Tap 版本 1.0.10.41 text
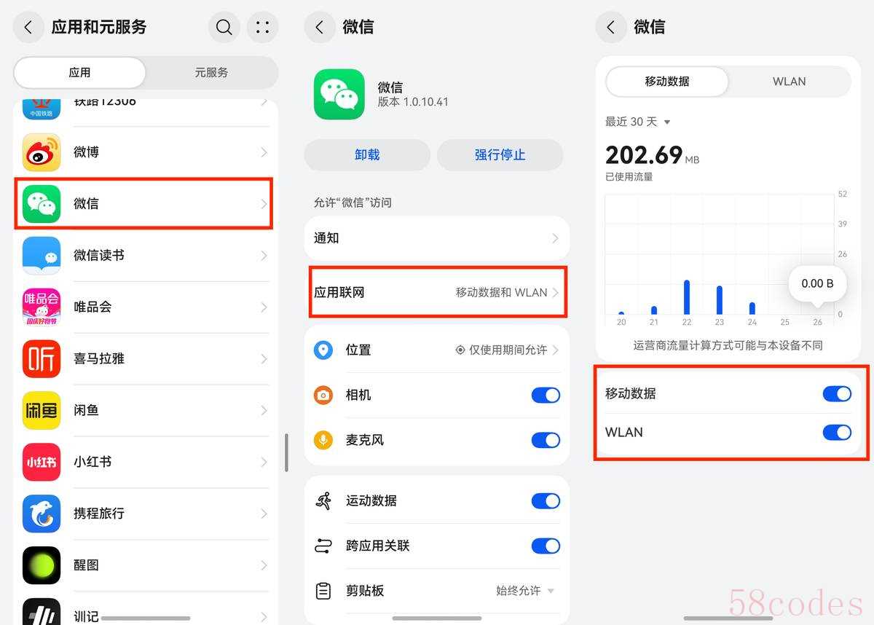The height and width of the screenshot is (625, 874). pos(413,103)
